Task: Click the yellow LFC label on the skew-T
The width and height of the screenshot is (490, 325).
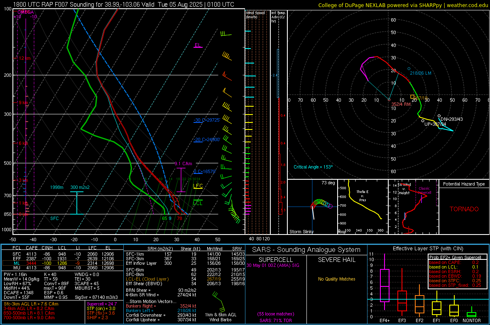Action: [198, 186]
